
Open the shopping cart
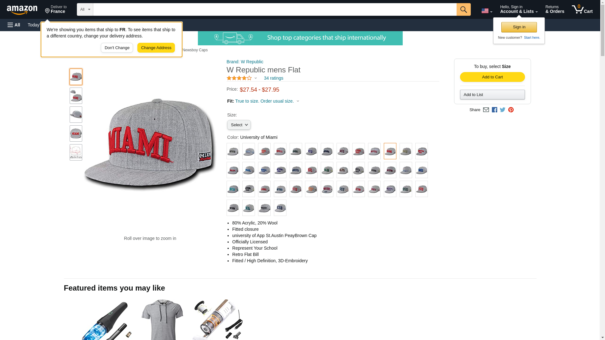click(x=582, y=9)
